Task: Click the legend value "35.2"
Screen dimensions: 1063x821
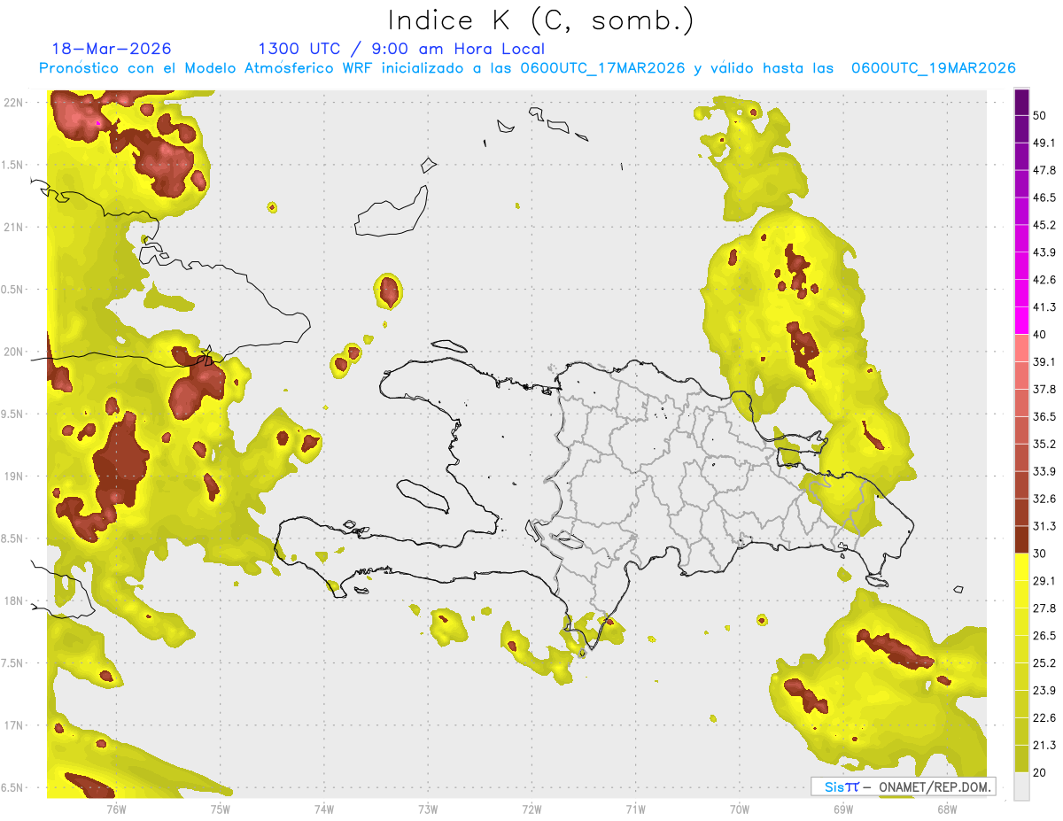Action: [x=1044, y=445]
